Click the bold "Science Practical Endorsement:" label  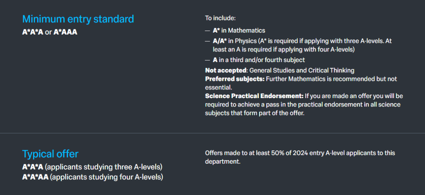tap(254, 96)
